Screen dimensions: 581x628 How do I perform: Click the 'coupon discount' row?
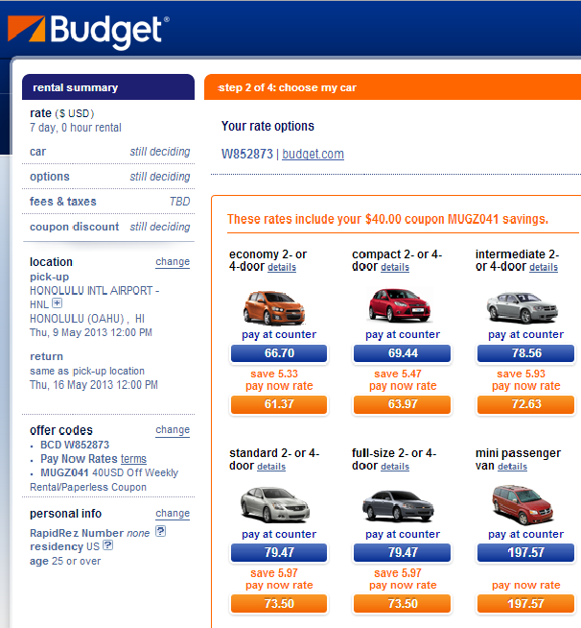point(109,227)
